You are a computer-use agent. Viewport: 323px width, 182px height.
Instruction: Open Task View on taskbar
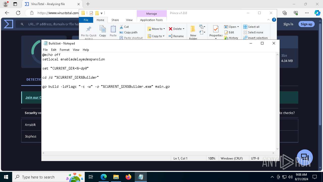[91, 177]
